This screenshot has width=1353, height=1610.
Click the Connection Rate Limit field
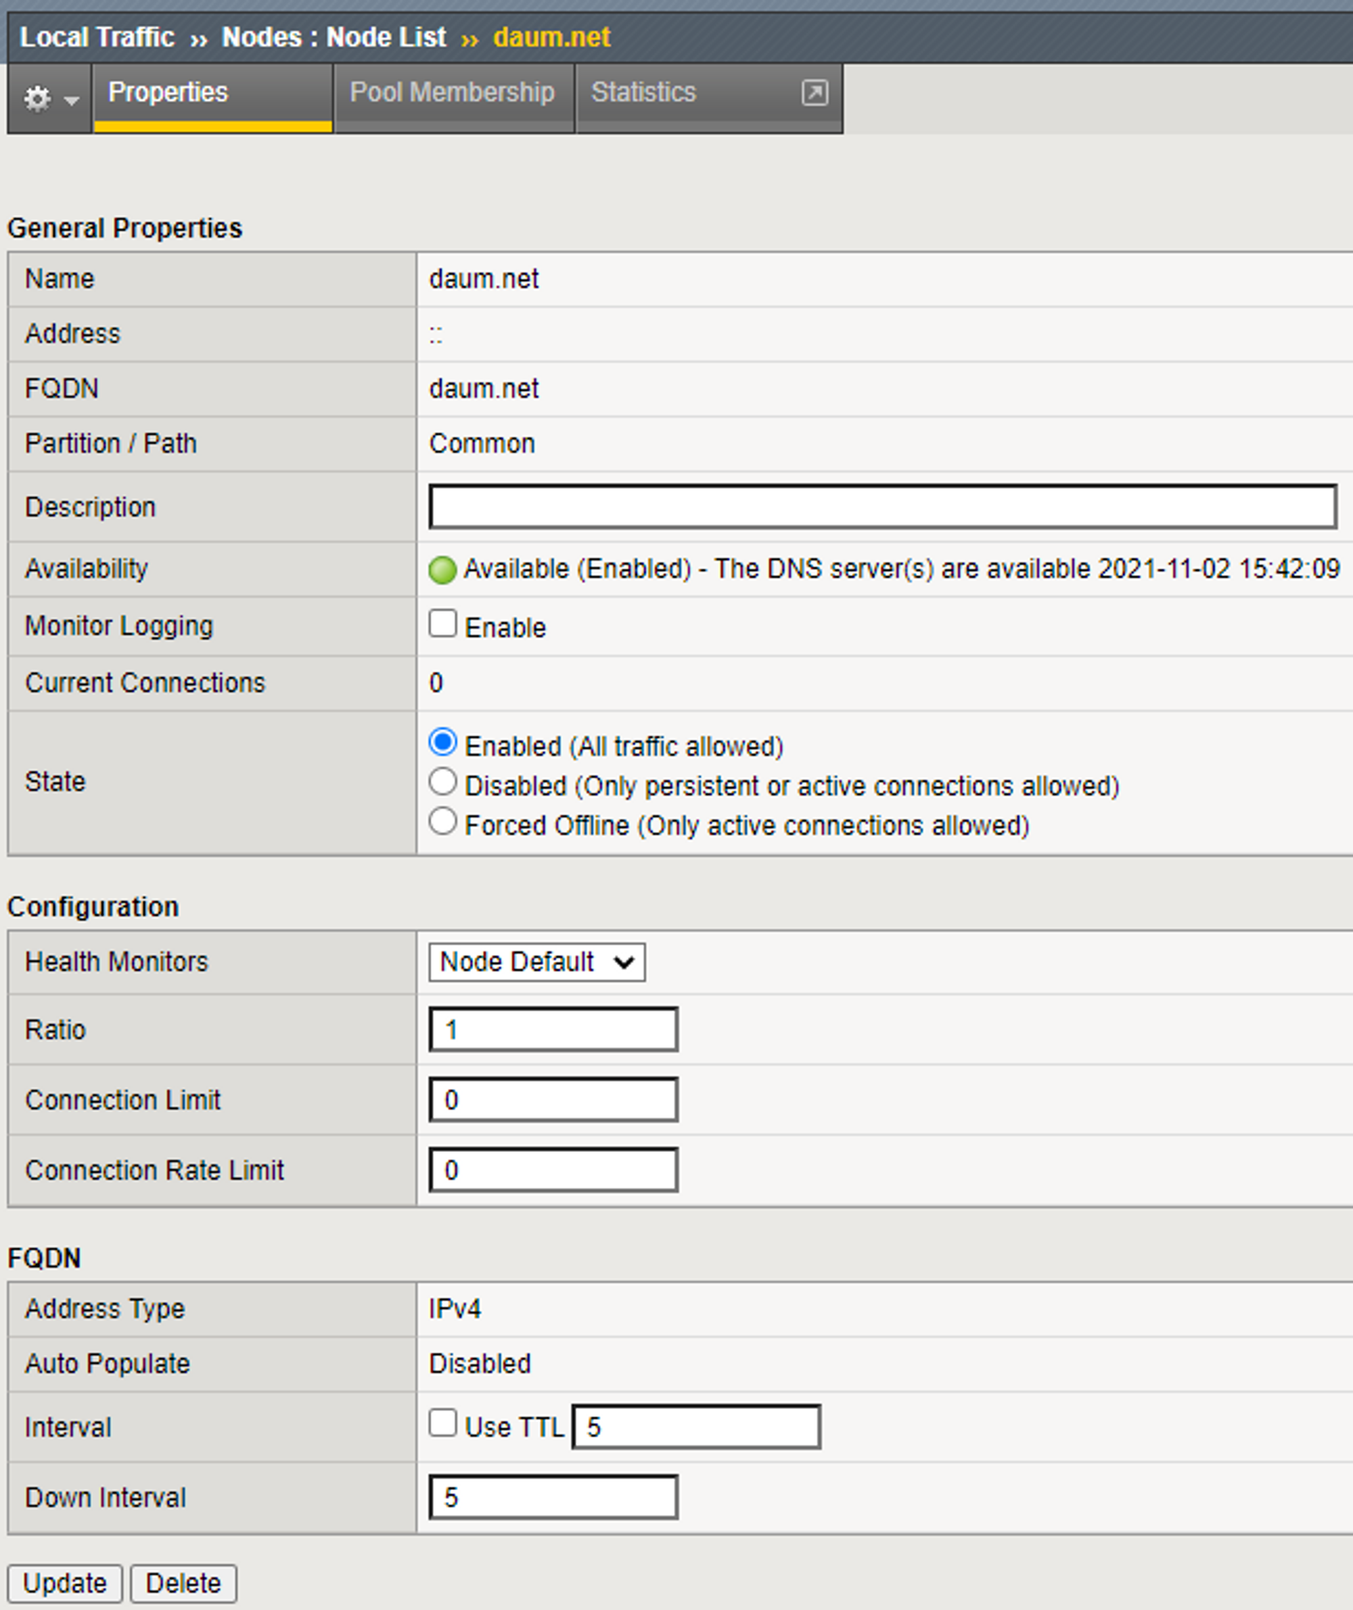pyautogui.click(x=553, y=1170)
